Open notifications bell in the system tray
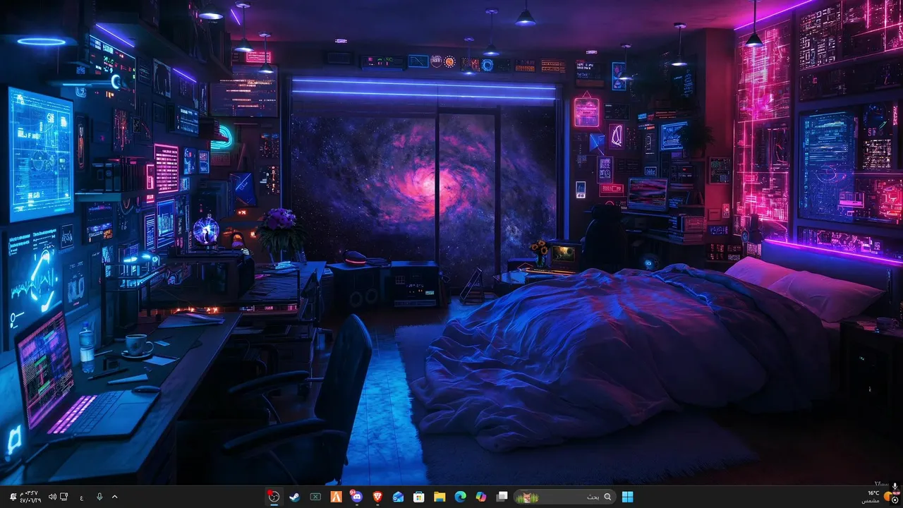 [x=13, y=497]
